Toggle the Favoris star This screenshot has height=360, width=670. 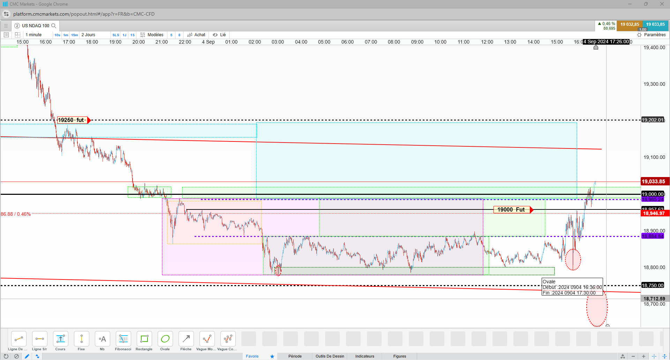pos(272,356)
